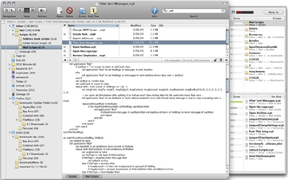The width and height of the screenshot is (288, 180).
Task: Expand the Mail folder in sidebar
Action: point(13,30)
